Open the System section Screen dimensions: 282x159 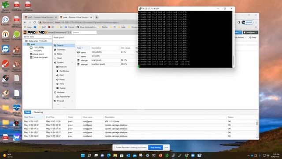(x=60, y=63)
